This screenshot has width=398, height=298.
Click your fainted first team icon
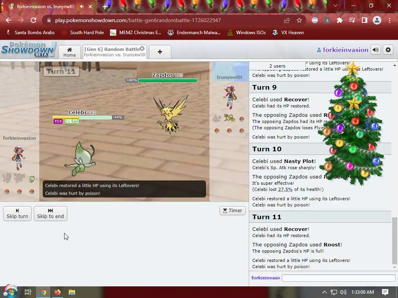coord(7,178)
